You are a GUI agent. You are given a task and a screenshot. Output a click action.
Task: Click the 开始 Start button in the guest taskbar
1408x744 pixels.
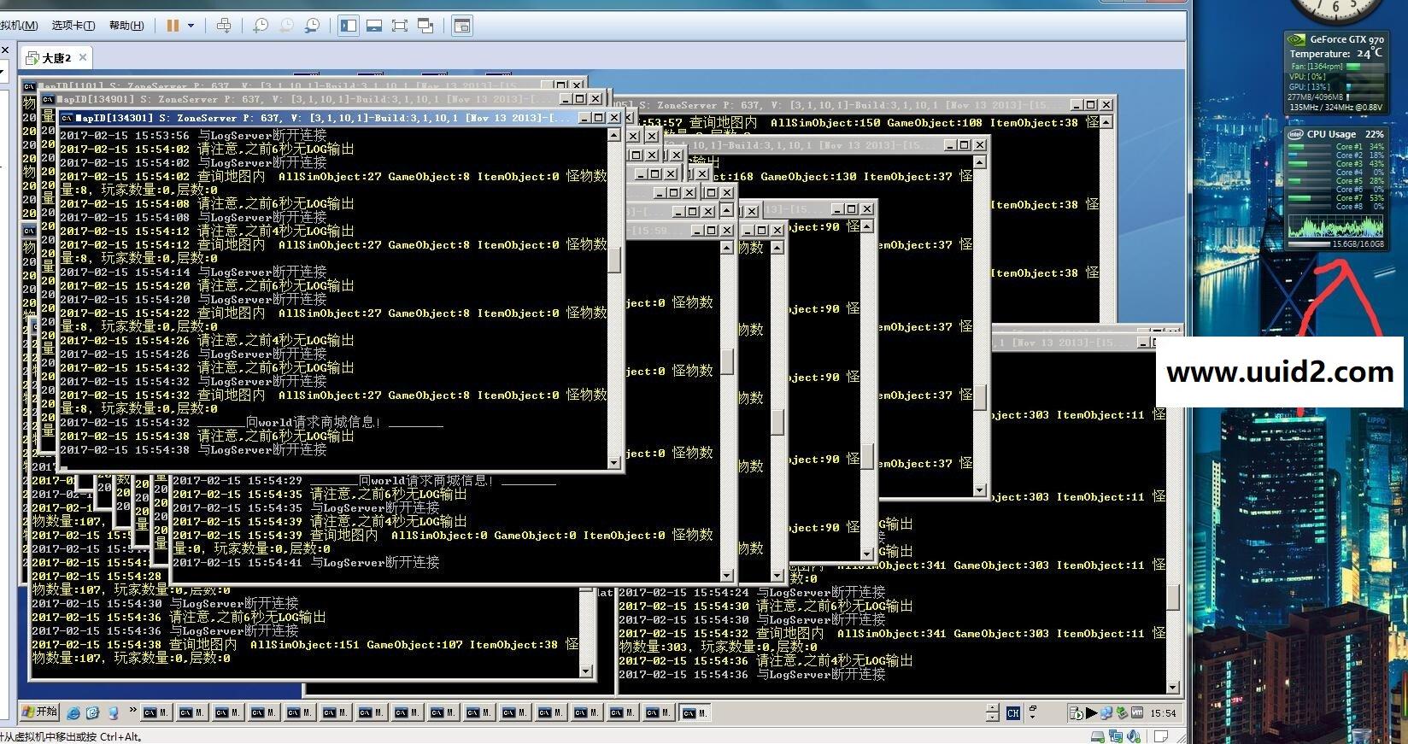39,712
